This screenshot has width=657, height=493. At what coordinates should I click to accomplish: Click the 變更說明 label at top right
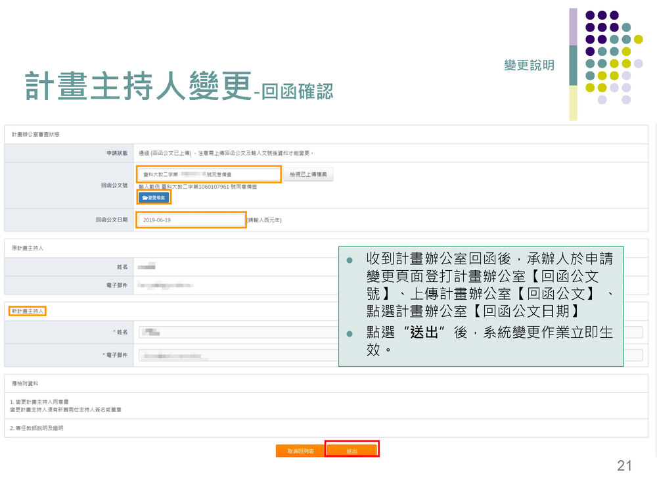tap(529, 65)
